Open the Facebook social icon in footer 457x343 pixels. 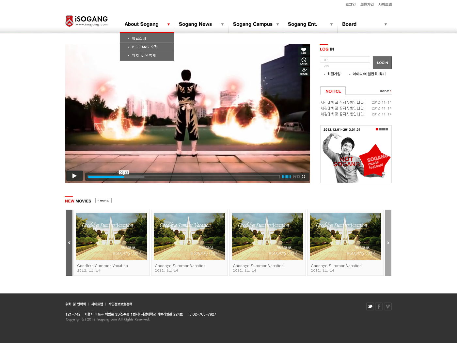(x=379, y=306)
